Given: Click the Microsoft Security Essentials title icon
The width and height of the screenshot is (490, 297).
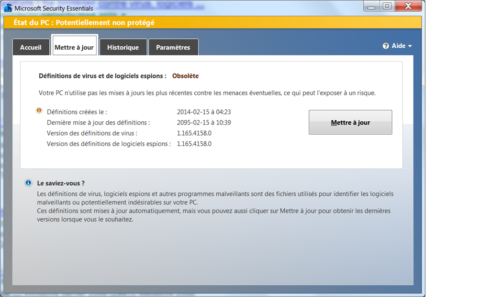Looking at the screenshot, I should tap(8, 8).
